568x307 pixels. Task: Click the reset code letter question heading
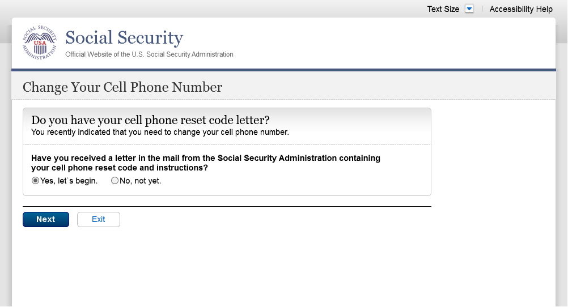[150, 120]
